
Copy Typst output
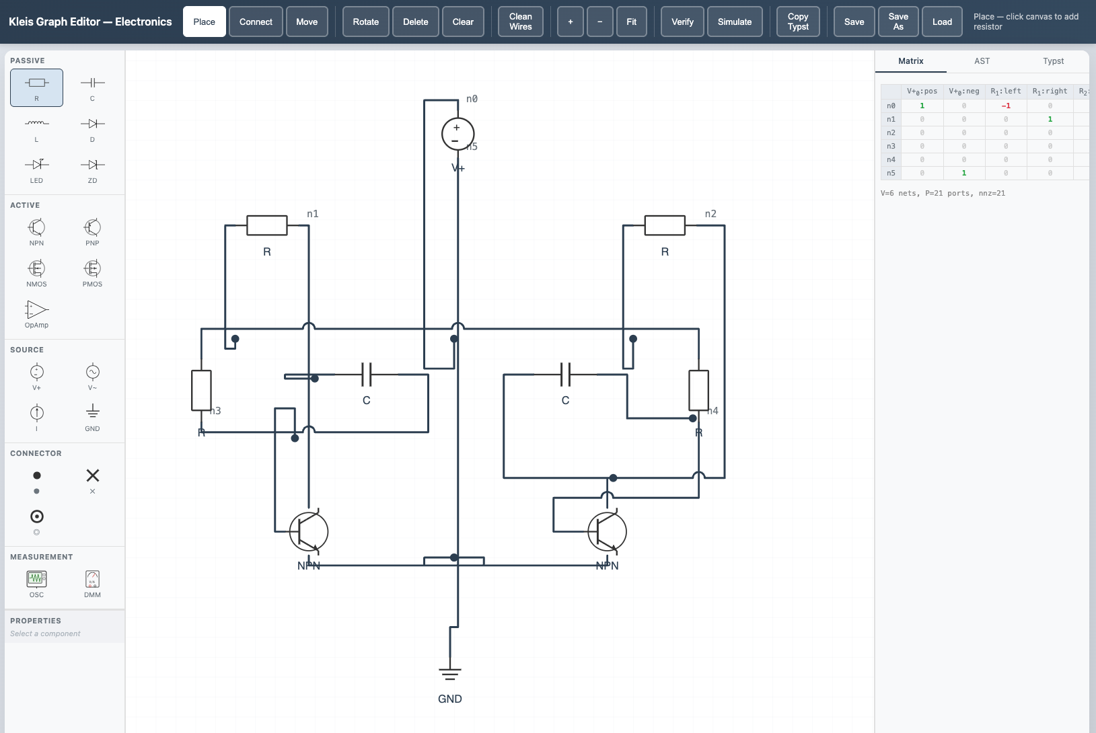[798, 22]
